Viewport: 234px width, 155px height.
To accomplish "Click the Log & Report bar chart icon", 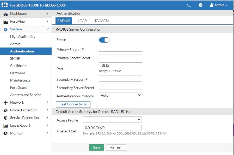I will (6, 126).
